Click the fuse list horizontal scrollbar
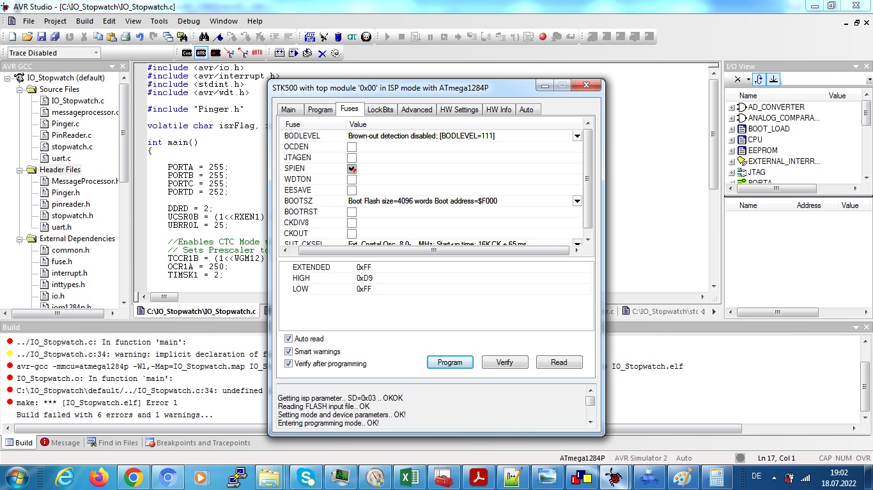 pyautogui.click(x=433, y=251)
